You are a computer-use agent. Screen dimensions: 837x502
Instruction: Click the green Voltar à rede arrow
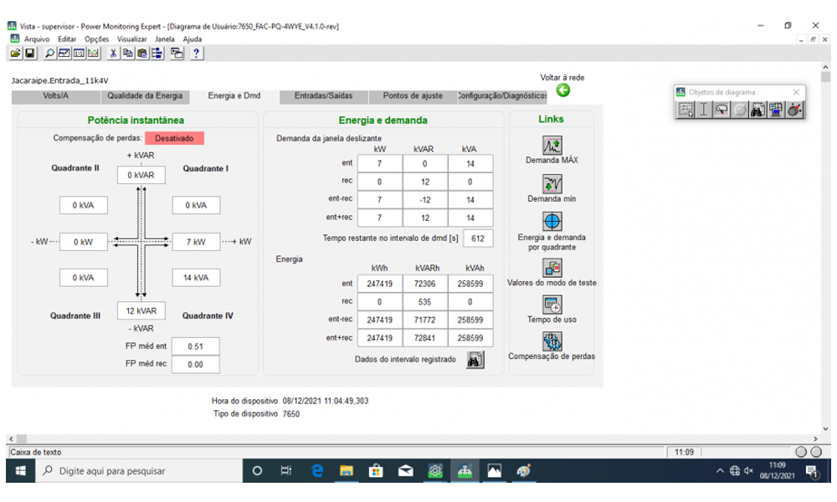pos(563,90)
